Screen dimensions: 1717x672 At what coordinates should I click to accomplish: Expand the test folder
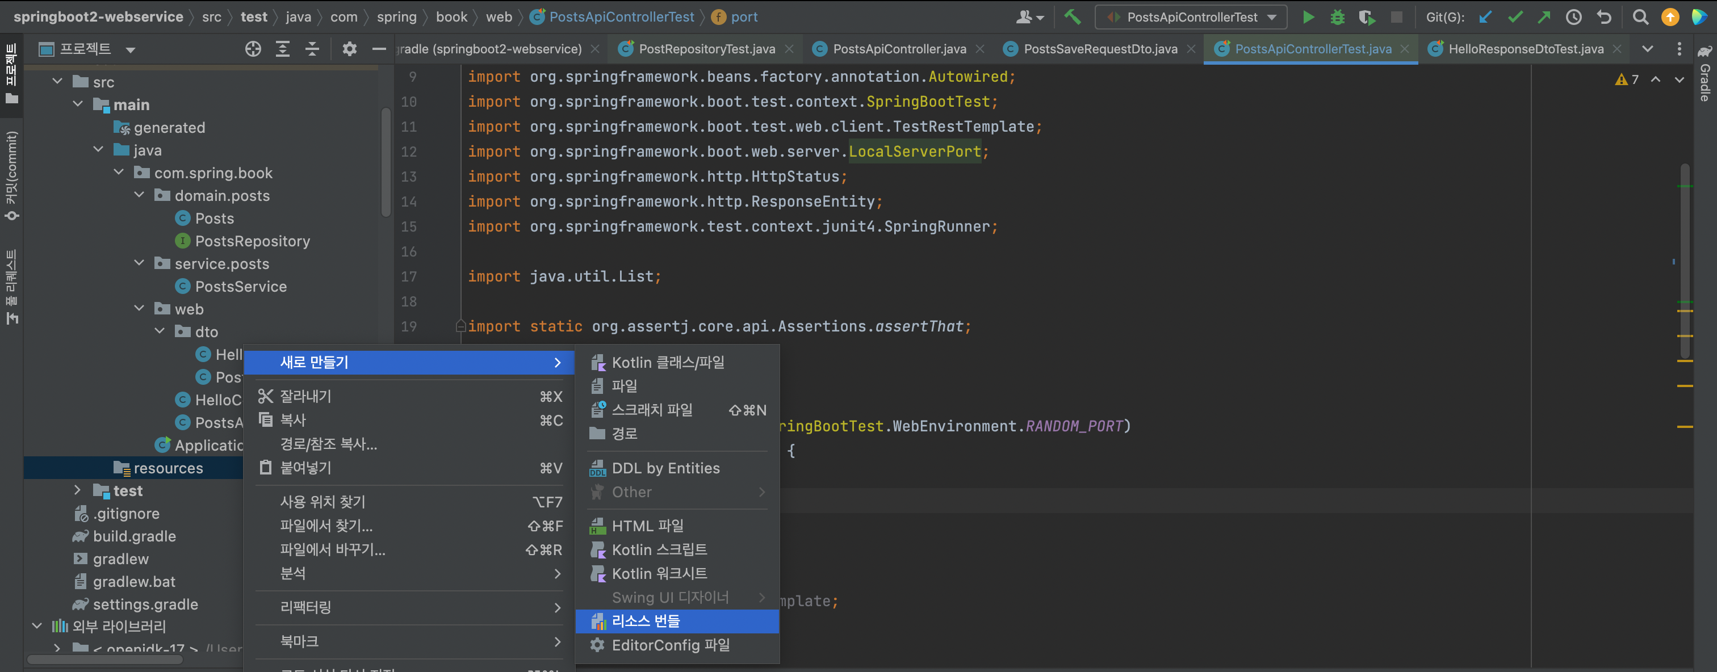[x=78, y=490]
